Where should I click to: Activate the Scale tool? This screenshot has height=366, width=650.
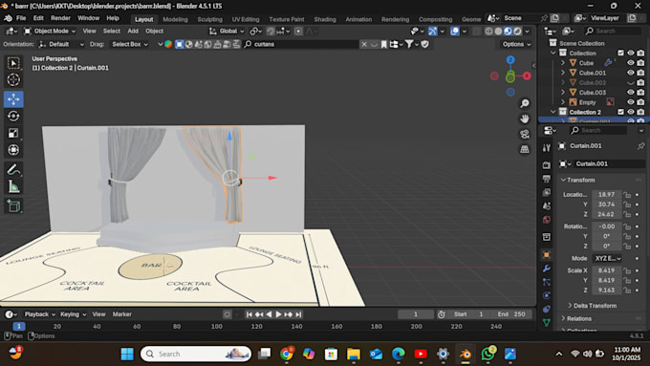(x=13, y=133)
